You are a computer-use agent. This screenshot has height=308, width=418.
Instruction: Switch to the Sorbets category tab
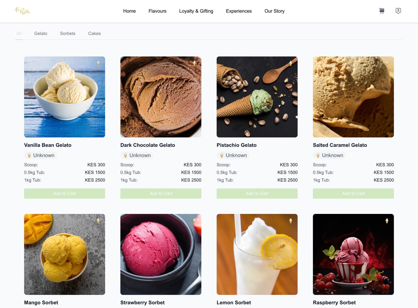(x=68, y=33)
